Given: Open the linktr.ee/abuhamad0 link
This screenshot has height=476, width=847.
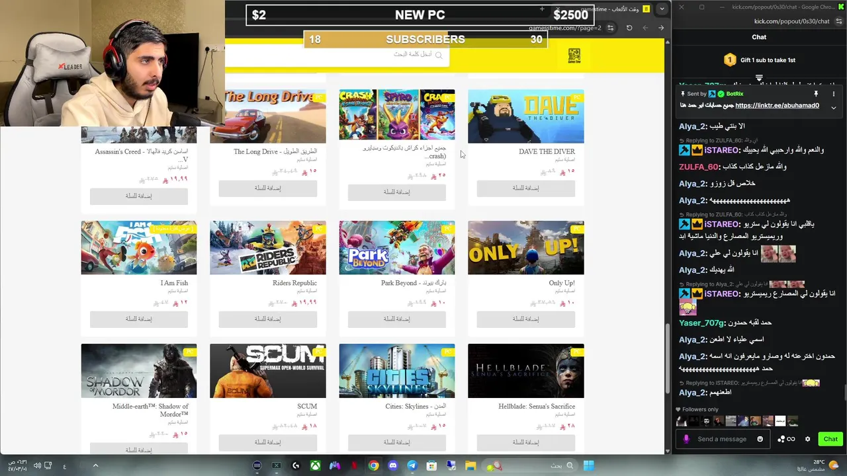Looking at the screenshot, I should [x=777, y=106].
